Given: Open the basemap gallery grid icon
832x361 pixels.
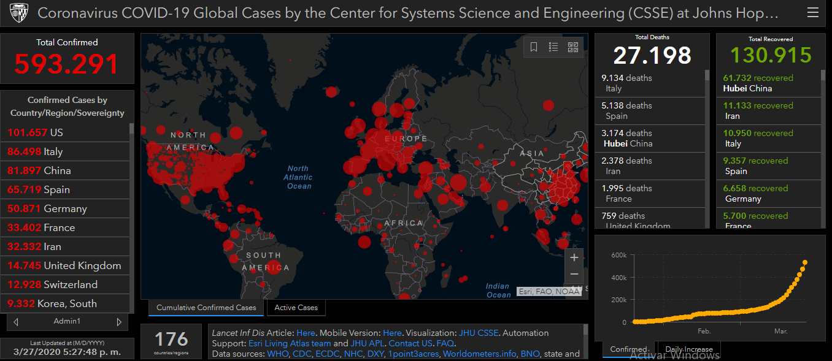Looking at the screenshot, I should pyautogui.click(x=573, y=47).
